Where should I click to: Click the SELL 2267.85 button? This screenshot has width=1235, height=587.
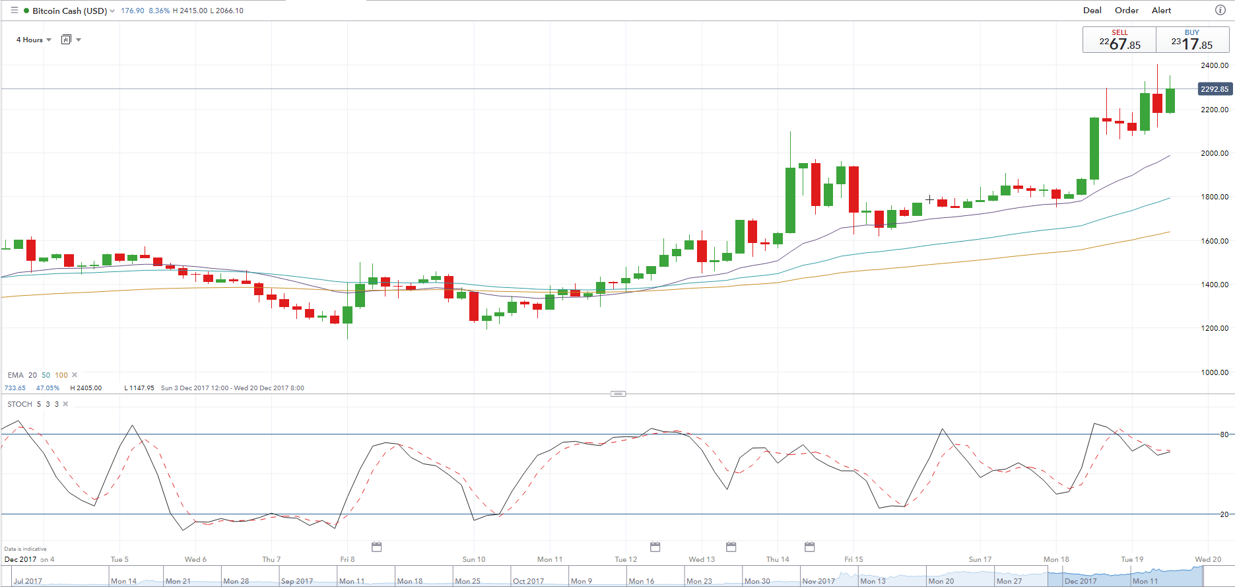[x=1119, y=40]
